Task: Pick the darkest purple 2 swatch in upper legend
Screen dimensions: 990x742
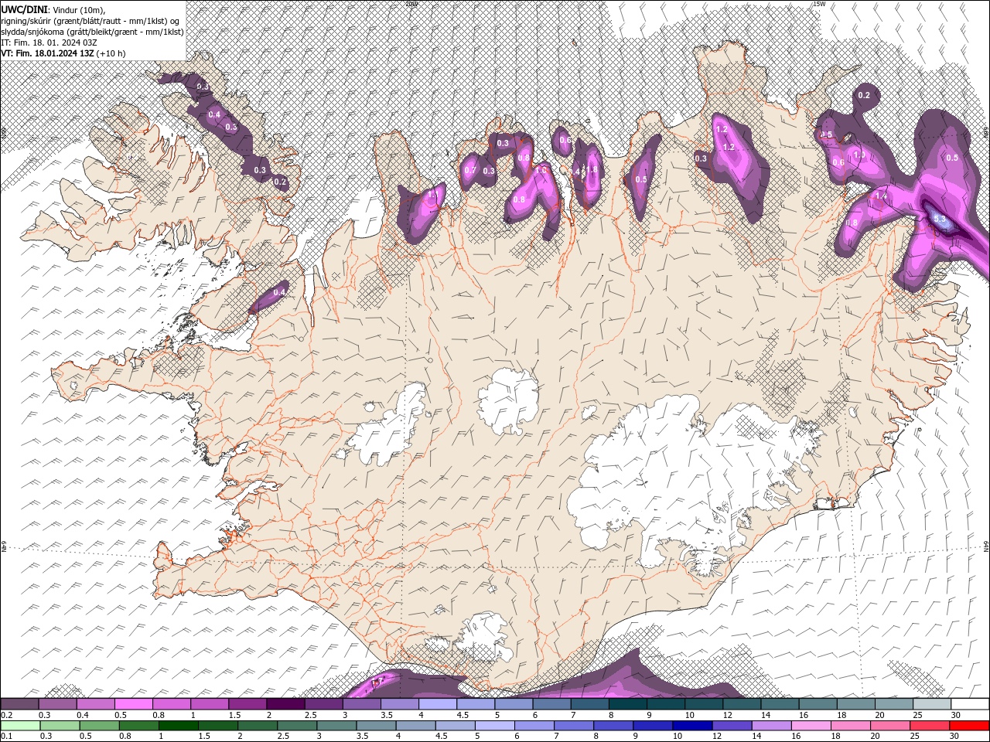Action: click(x=285, y=704)
